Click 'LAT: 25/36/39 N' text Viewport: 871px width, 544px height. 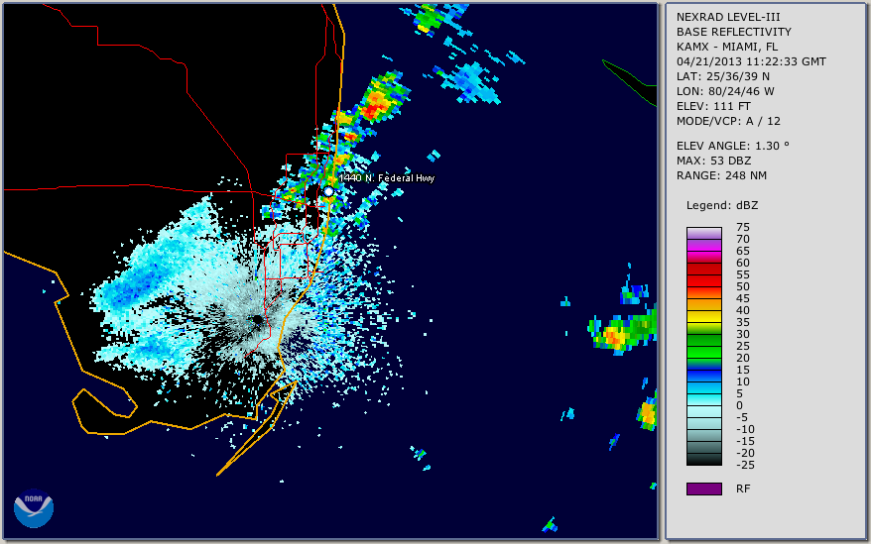pyautogui.click(x=722, y=76)
